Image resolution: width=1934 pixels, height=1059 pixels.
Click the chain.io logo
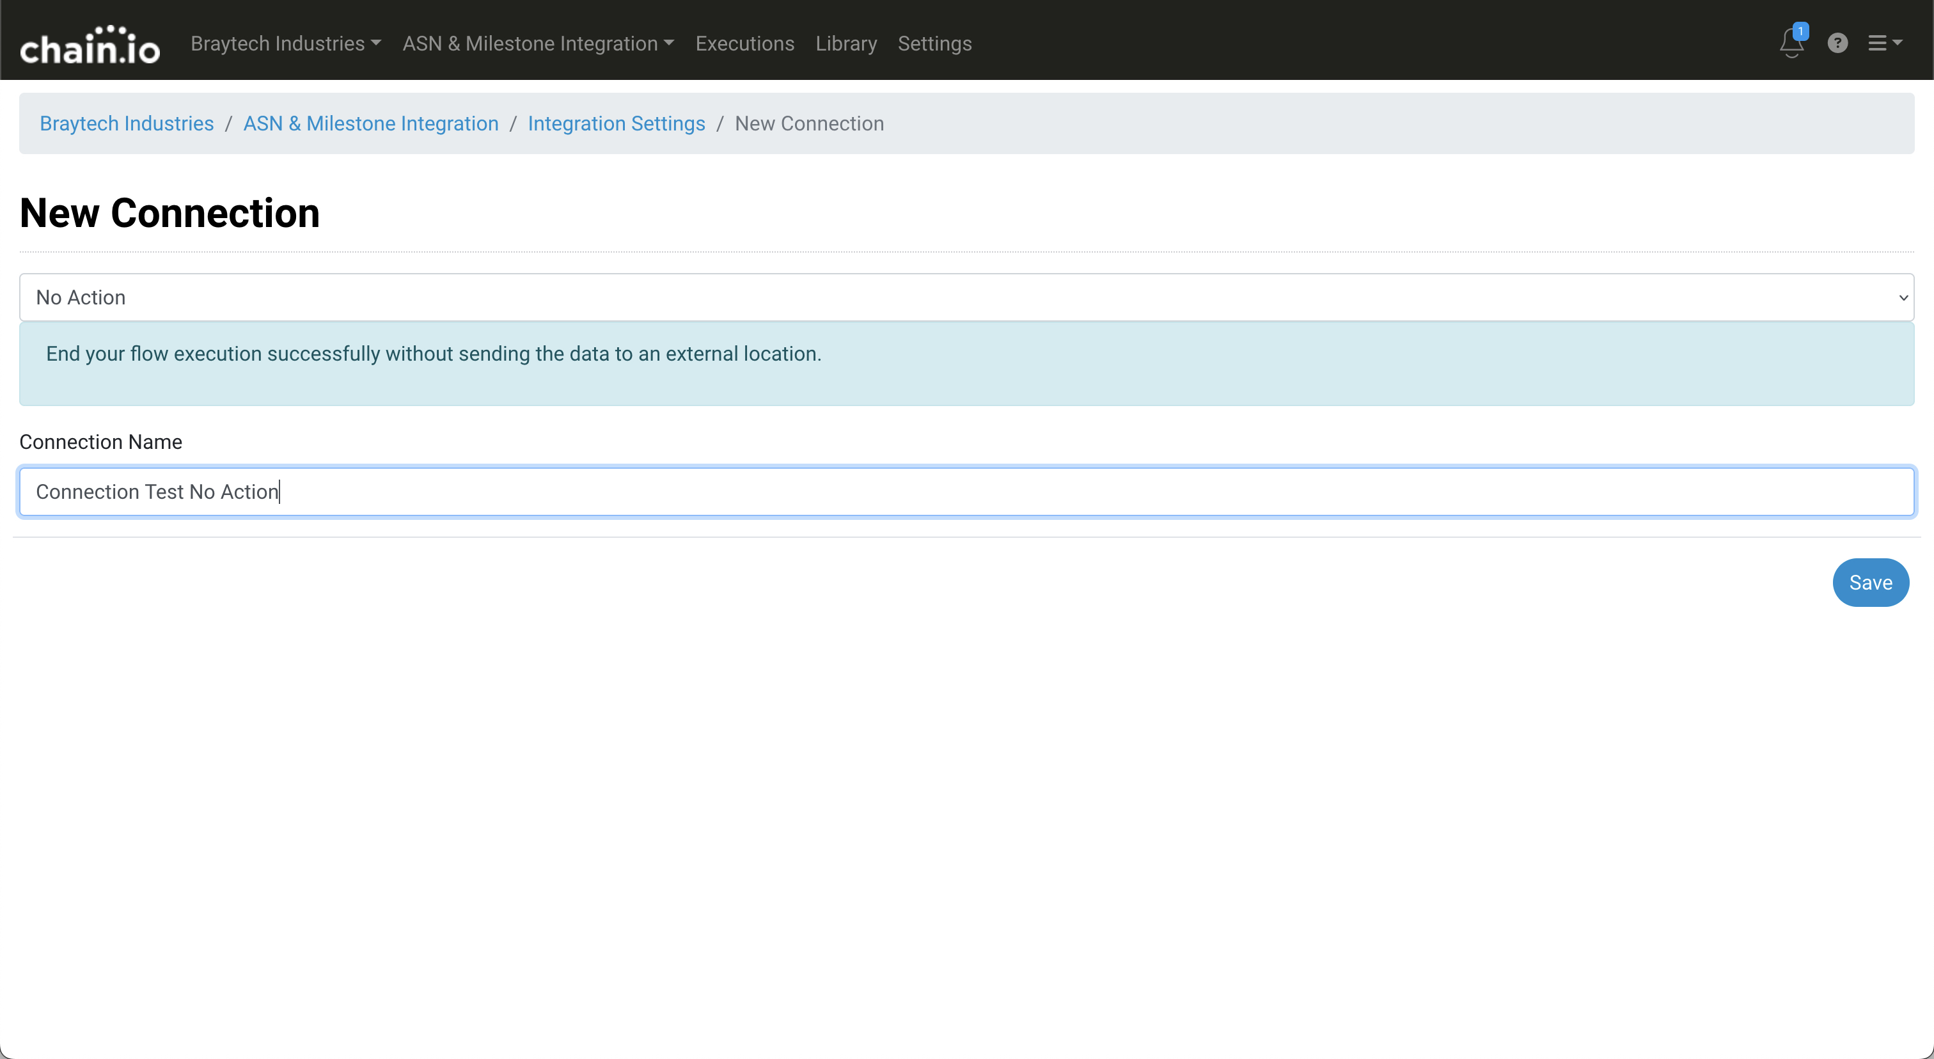90,44
